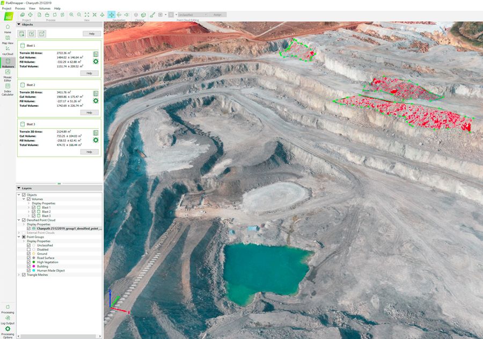Open the Unclassified point group dropdown

(x=193, y=14)
